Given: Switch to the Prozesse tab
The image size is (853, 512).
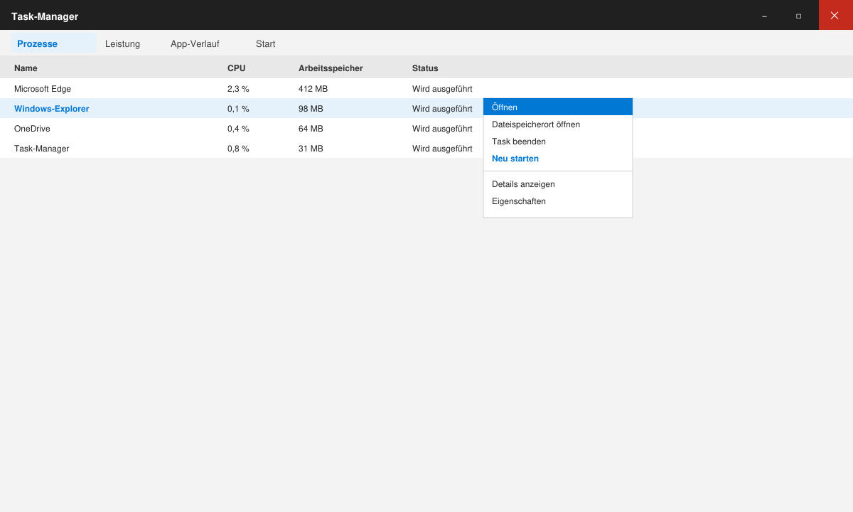Looking at the screenshot, I should point(54,43).
